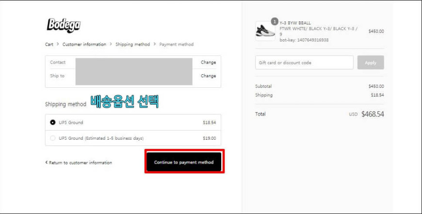Click the Apply discount button
This screenshot has height=214, width=422.
coord(371,63)
